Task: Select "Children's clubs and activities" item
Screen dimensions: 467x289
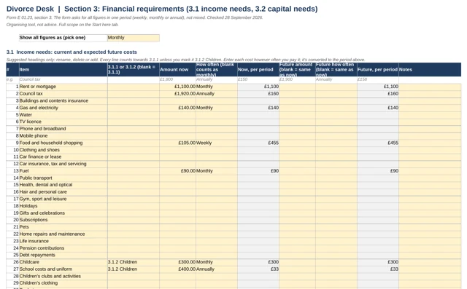Action: pos(63,276)
